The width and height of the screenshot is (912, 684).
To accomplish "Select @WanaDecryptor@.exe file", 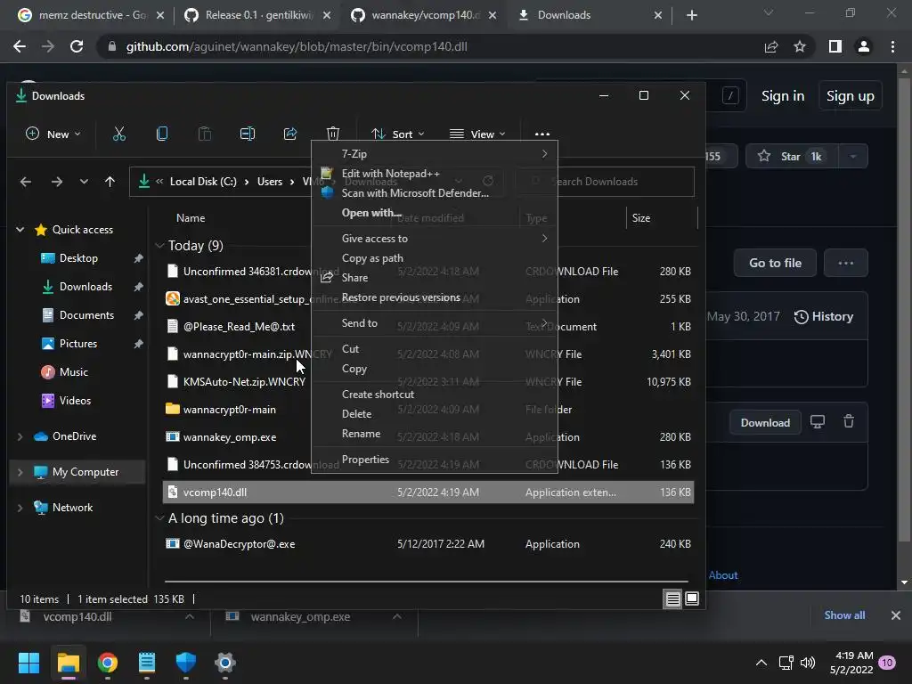I will coord(428,544).
